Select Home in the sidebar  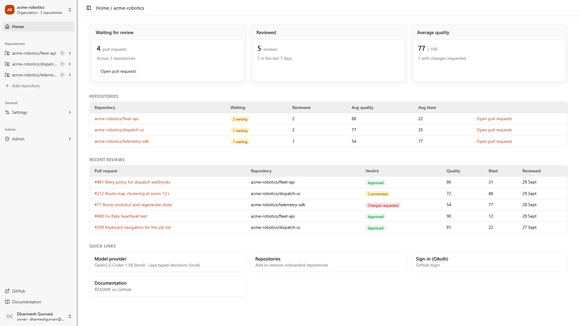(x=38, y=27)
